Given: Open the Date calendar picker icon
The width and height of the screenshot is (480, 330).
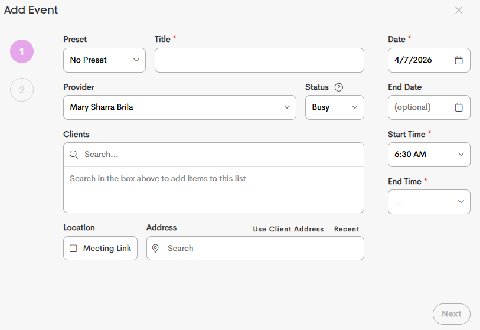Looking at the screenshot, I should (459, 60).
